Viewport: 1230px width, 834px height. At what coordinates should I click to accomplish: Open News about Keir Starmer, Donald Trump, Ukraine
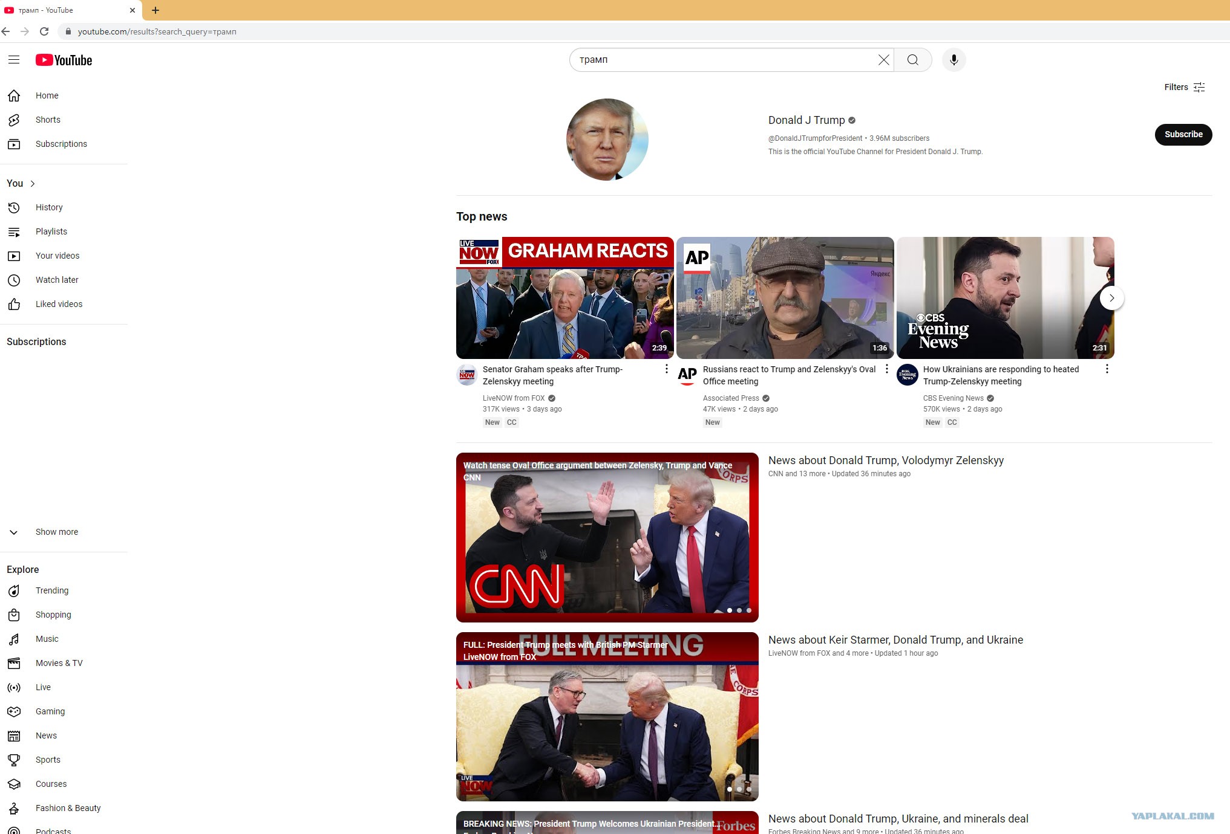(895, 640)
